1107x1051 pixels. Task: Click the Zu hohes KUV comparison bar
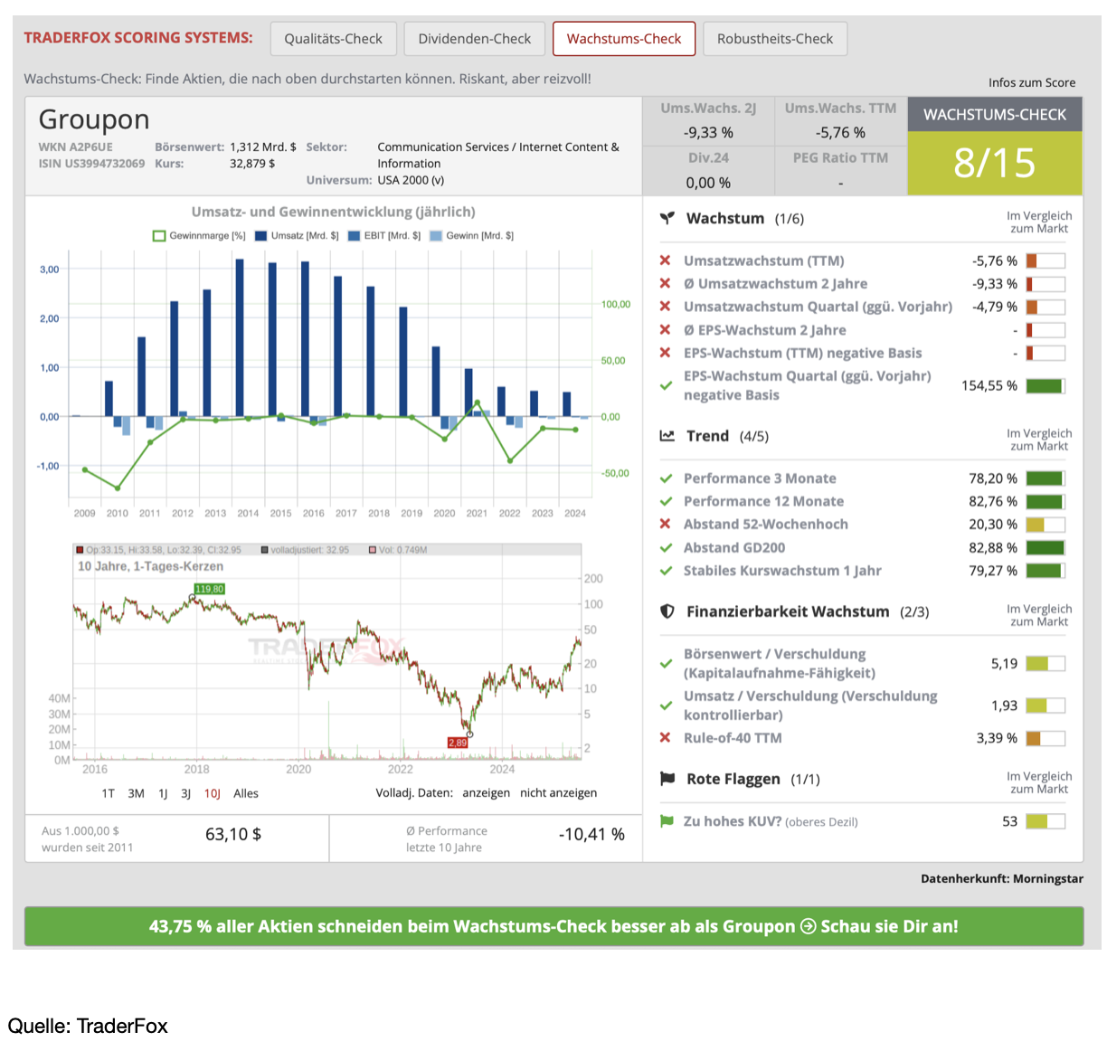(x=1045, y=821)
